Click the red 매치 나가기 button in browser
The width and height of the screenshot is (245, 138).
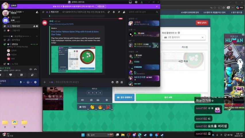(202, 23)
